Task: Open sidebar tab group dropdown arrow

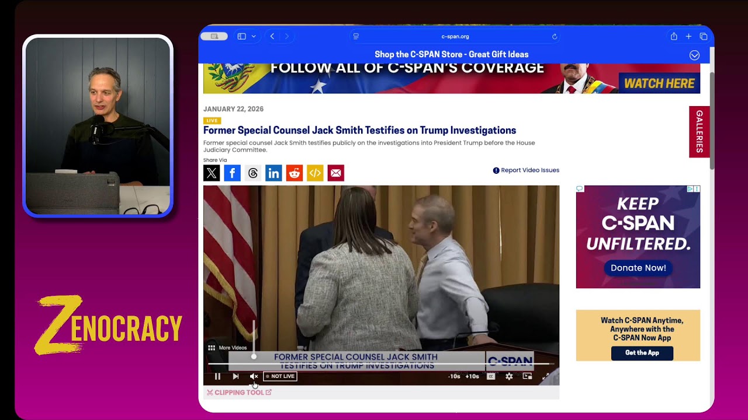Action: [254, 36]
